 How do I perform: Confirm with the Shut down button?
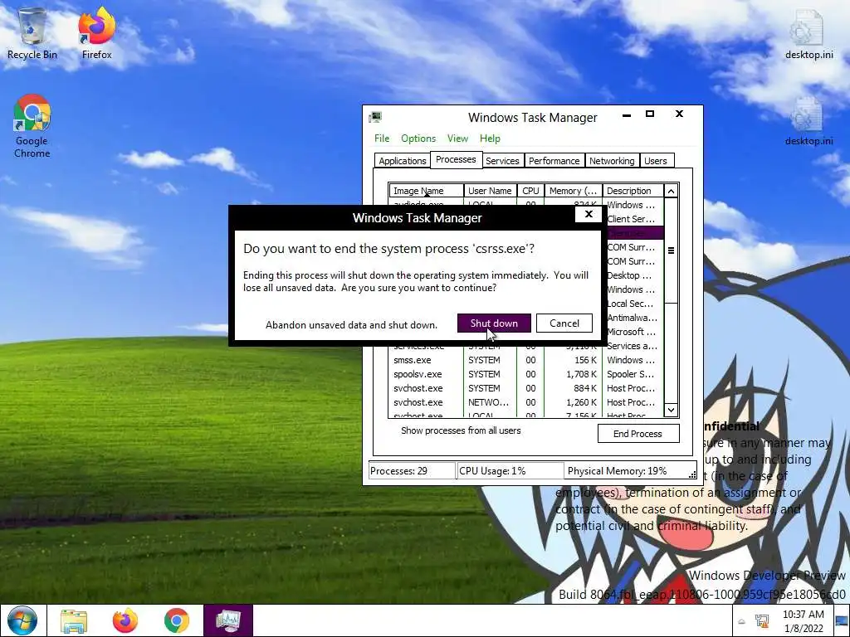[x=494, y=323]
